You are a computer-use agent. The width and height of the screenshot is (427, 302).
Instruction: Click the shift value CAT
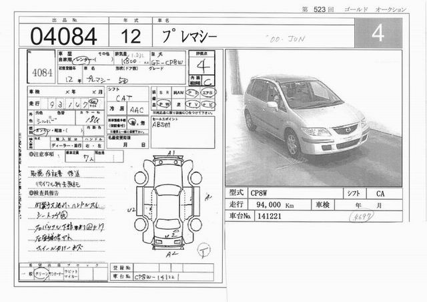click(124, 98)
